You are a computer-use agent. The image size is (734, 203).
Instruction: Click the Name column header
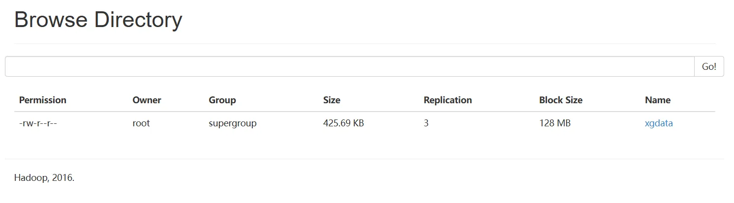point(657,100)
